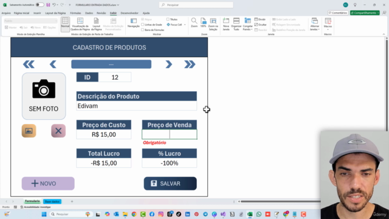Open the Zoom dialog
This screenshot has width=389, height=219.
coord(194,23)
